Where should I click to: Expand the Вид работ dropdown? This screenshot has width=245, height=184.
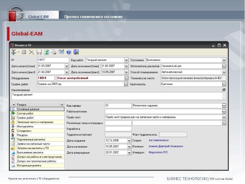point(126,60)
